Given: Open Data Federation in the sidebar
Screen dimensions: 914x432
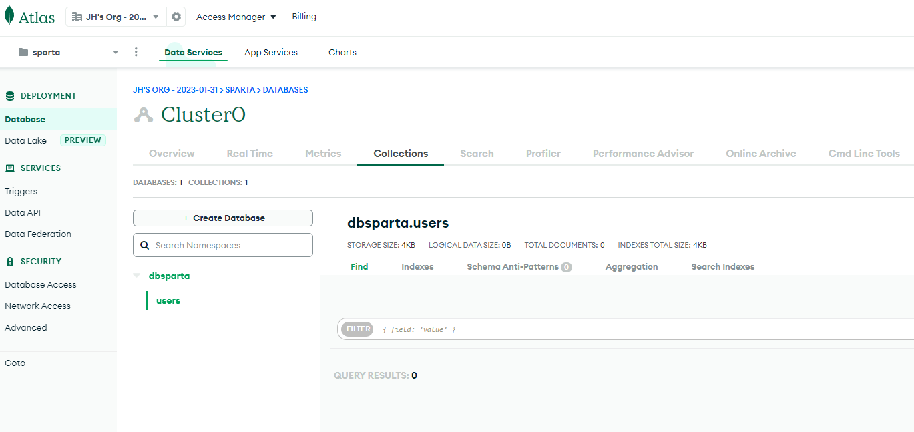Looking at the screenshot, I should coord(38,234).
